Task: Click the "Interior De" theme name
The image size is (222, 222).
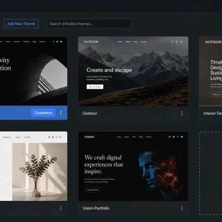Action: click(x=213, y=113)
